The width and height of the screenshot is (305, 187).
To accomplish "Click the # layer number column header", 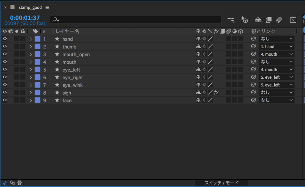I will (x=44, y=31).
